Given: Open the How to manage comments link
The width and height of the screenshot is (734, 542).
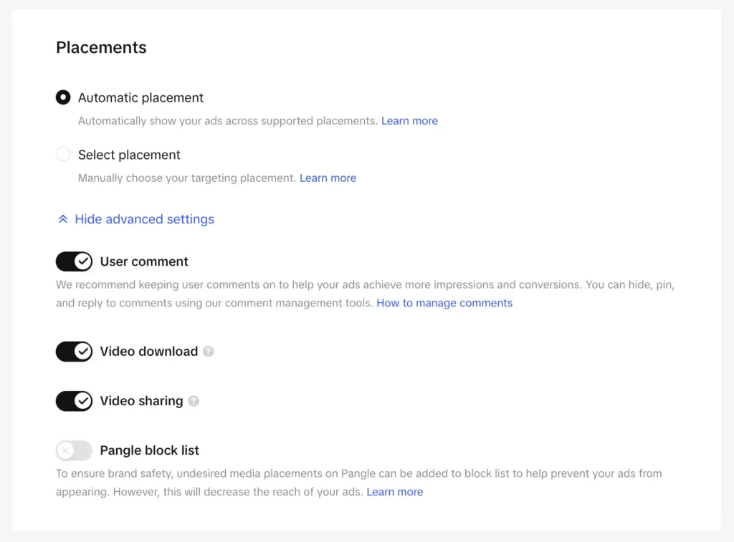Looking at the screenshot, I should click(x=444, y=303).
